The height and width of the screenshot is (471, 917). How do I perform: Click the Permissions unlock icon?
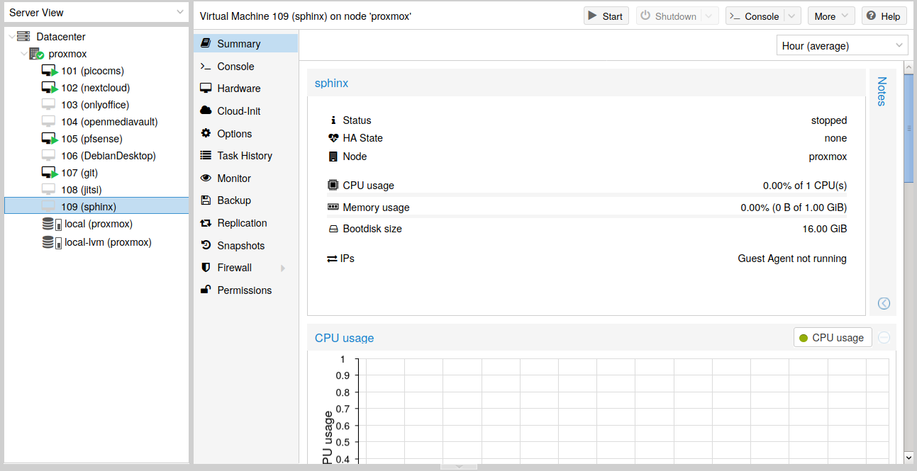click(x=206, y=290)
